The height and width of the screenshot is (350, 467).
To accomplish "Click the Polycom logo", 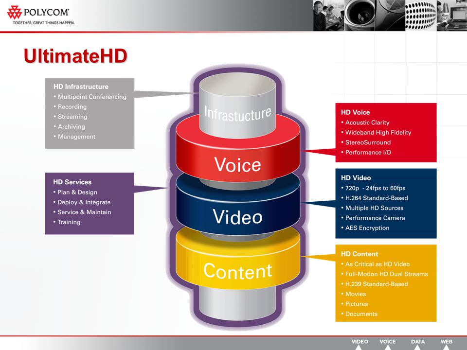I will point(38,12).
